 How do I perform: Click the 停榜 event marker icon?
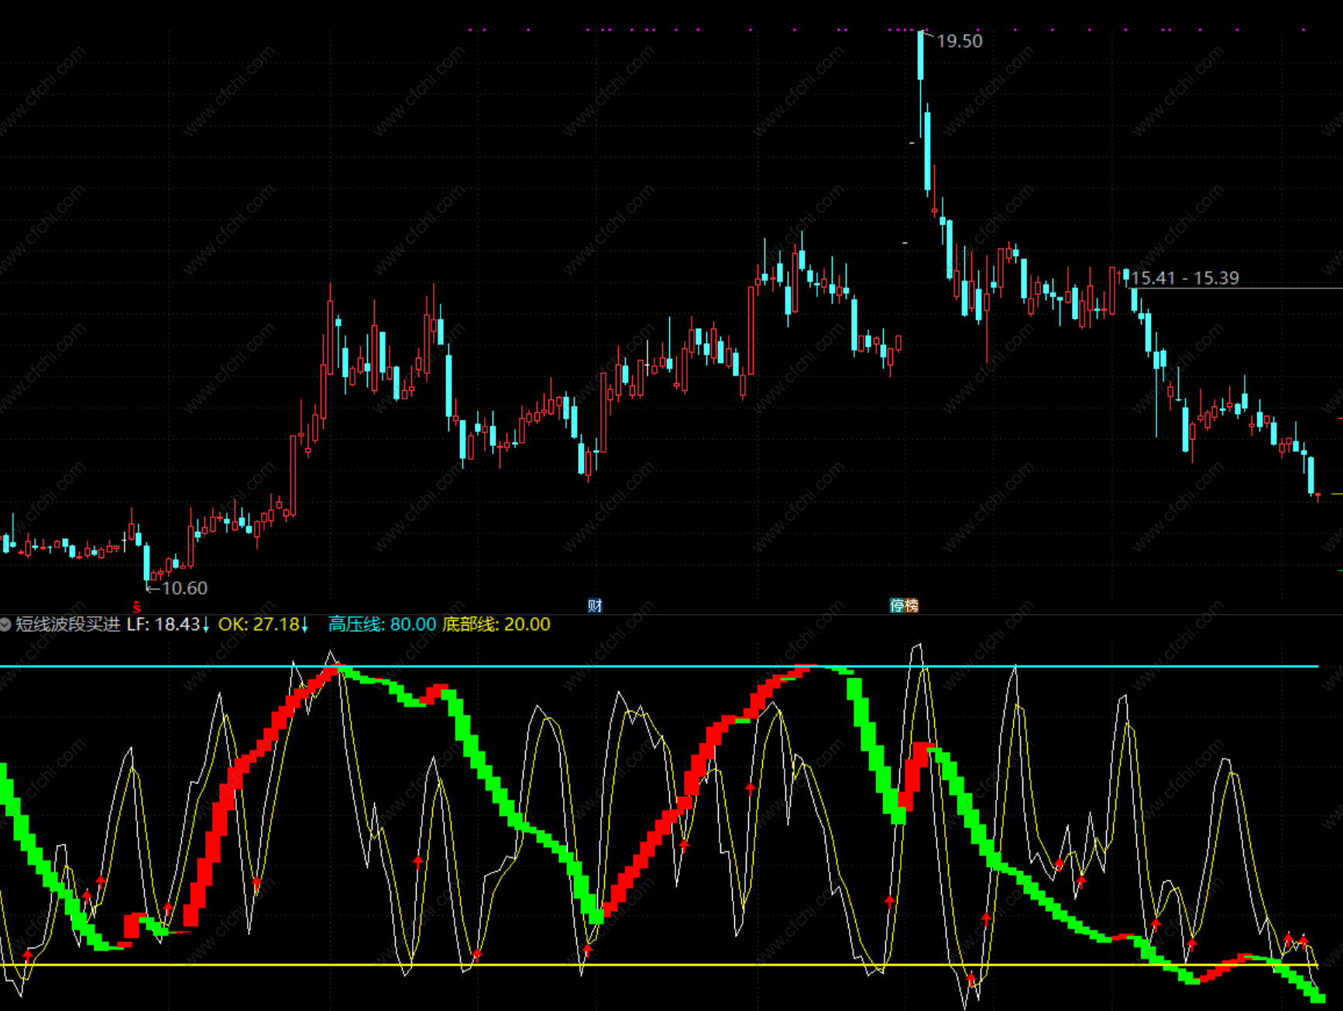coord(904,605)
